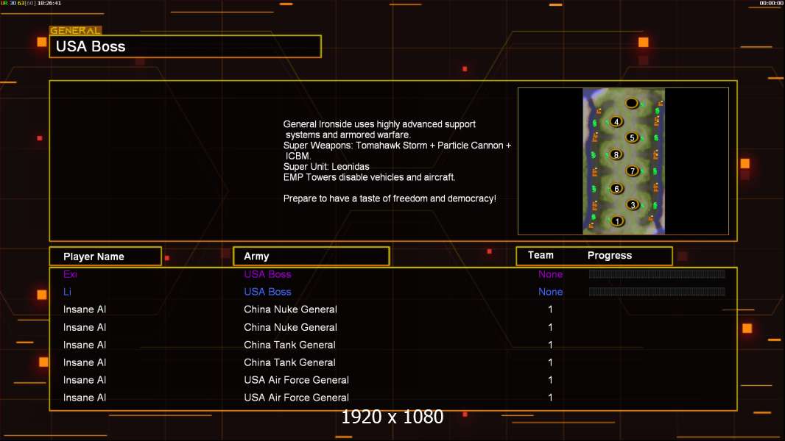Click start position marker 4 on minimap
This screenshot has width=785, height=441.
click(x=616, y=121)
